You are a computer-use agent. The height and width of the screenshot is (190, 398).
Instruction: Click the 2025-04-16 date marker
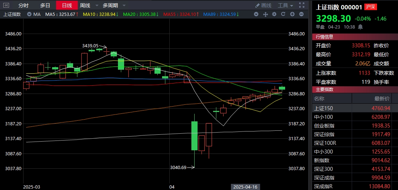pyautogui.click(x=245, y=187)
